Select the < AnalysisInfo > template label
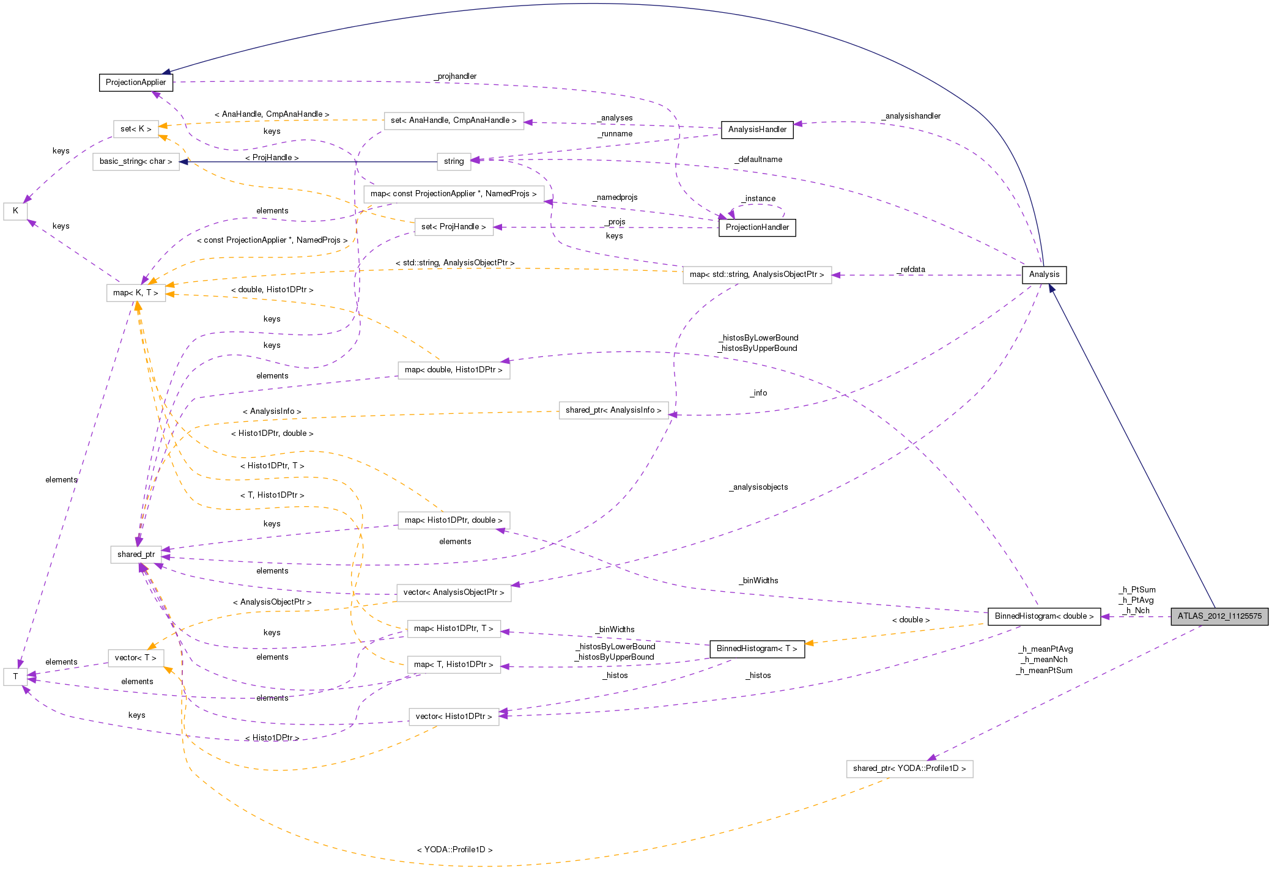 coord(272,411)
